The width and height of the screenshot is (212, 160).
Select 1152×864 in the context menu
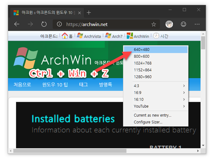click(156, 70)
